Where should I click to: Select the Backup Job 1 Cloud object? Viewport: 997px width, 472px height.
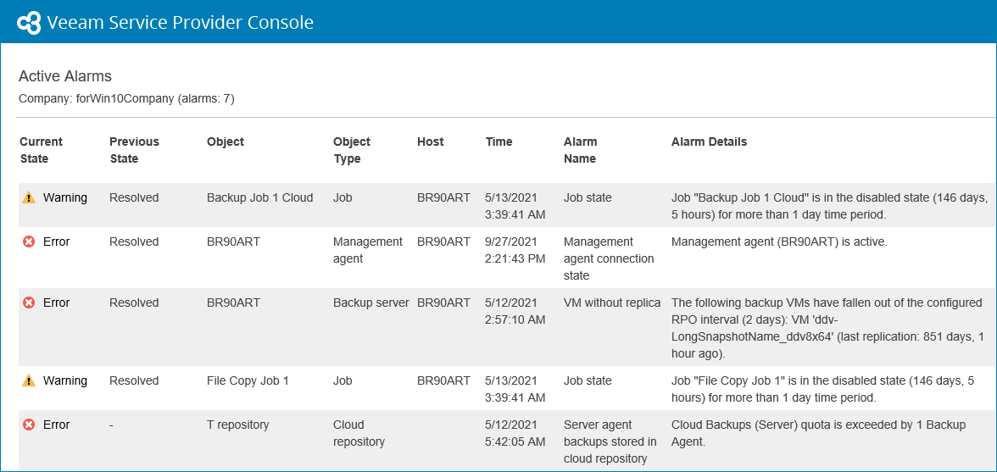point(259,197)
